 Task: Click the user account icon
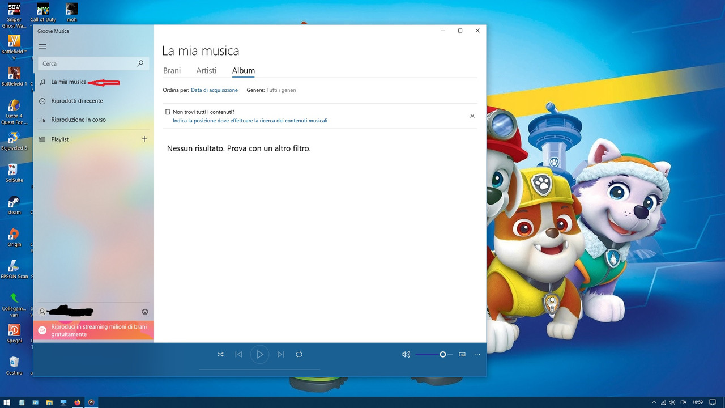42,312
